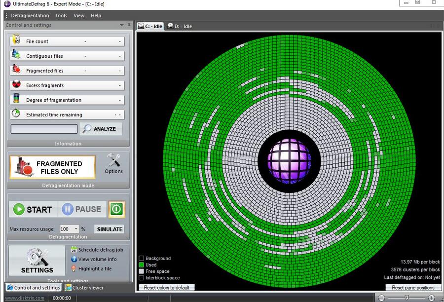Pin the Control and settings pane
Screen dimensions: 444x302
pyautogui.click(x=129, y=25)
